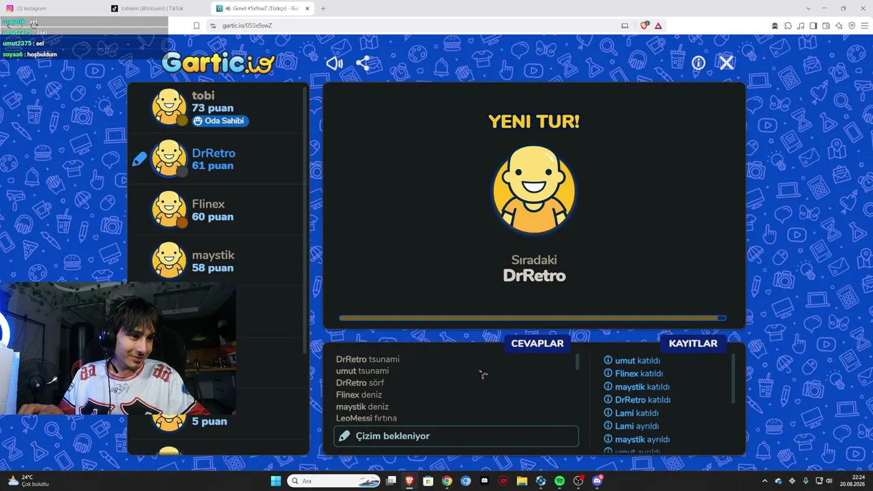The image size is (873, 491).
Task: Click the '73 puan' score text
Action: [213, 108]
